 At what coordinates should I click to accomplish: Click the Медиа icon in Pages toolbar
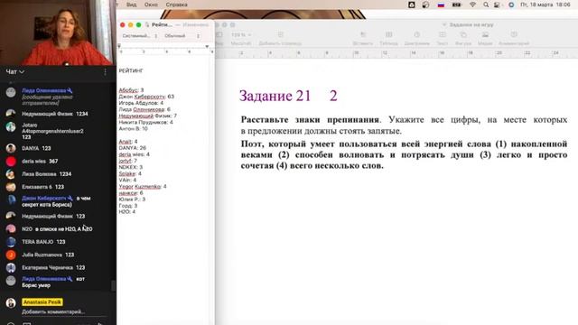coord(485,34)
